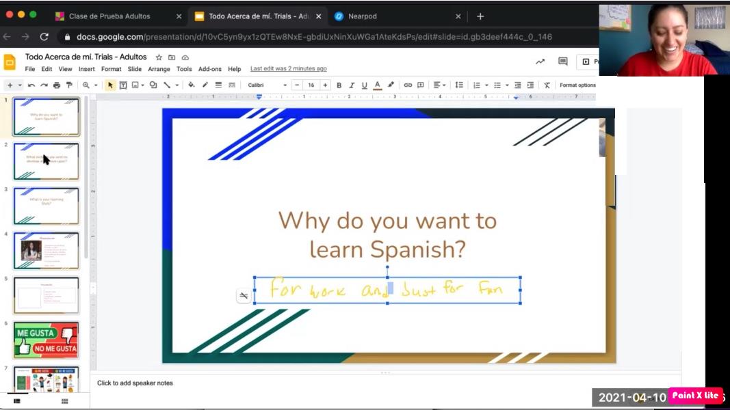Select the text box tool
The width and height of the screenshot is (730, 410).
(x=123, y=85)
